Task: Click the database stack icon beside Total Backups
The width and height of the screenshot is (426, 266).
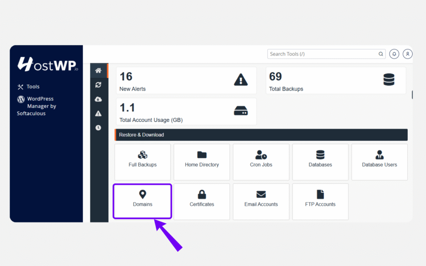Action: 389,80
